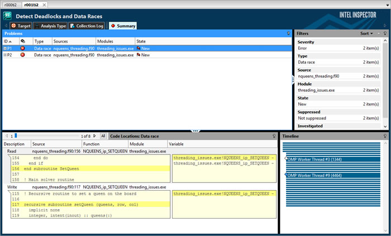
Task: Click the help icon in Code Locations header
Action: 274,136
